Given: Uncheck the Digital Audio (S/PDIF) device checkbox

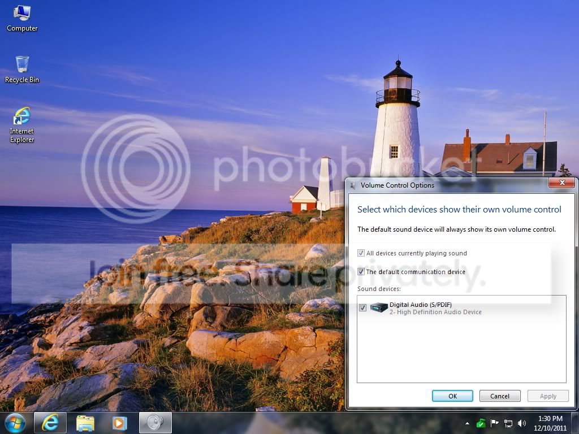Looking at the screenshot, I should coord(362,308).
